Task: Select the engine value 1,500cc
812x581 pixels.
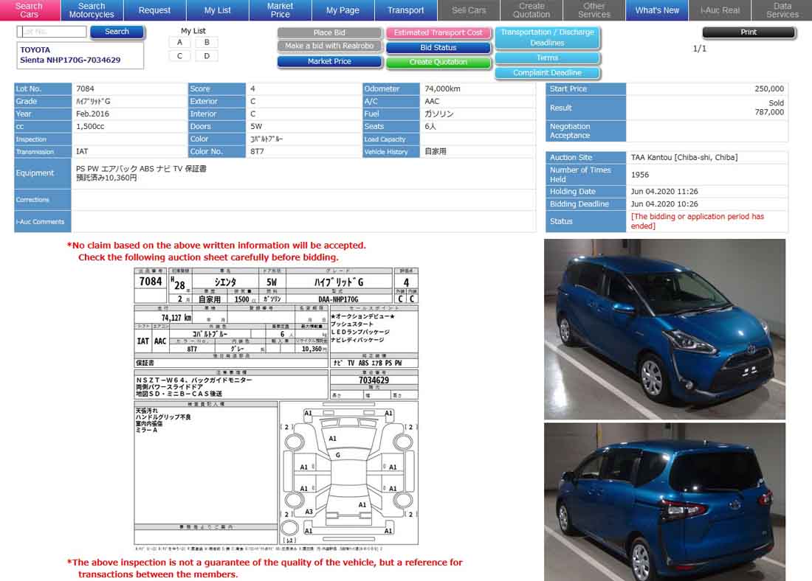Action: tap(90, 126)
